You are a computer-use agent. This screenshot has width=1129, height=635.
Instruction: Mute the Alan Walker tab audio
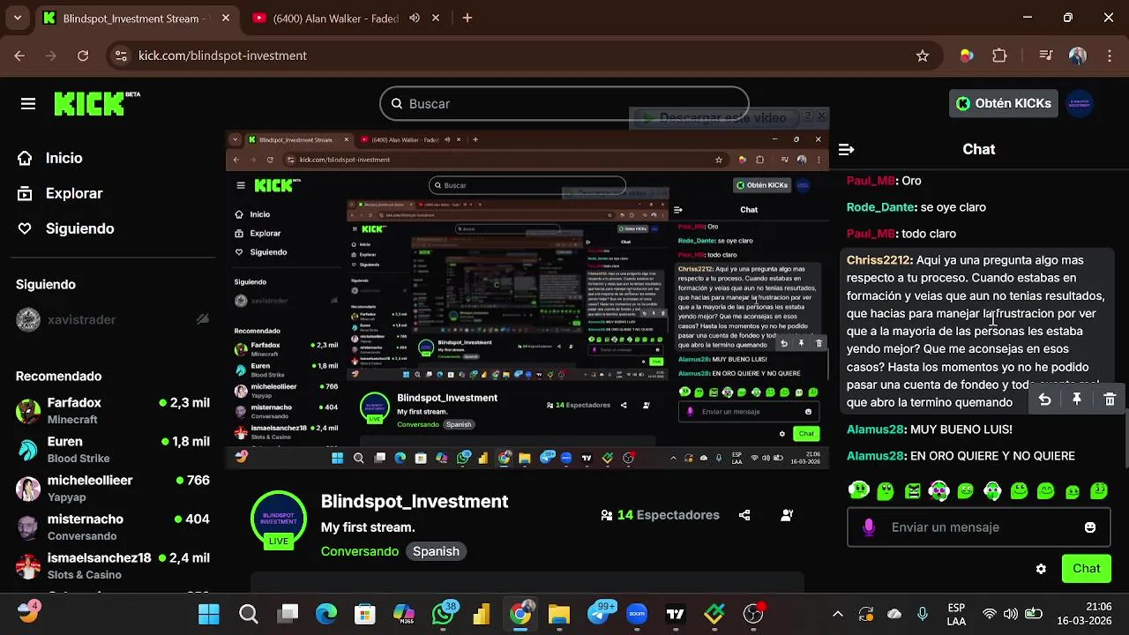click(x=415, y=18)
